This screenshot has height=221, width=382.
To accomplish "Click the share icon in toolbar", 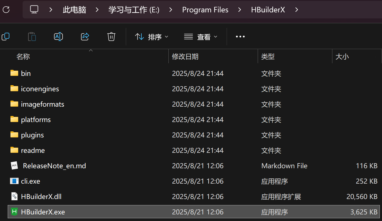I will pyautogui.click(x=85, y=37).
